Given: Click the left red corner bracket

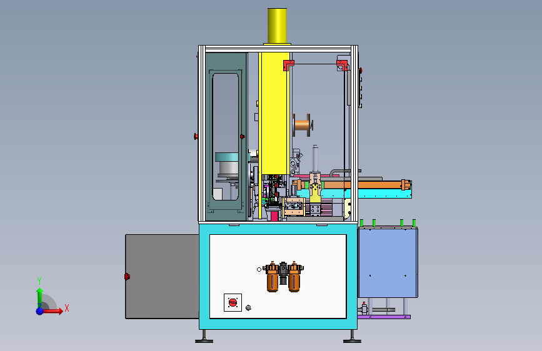Looking at the screenshot, I should [288, 64].
